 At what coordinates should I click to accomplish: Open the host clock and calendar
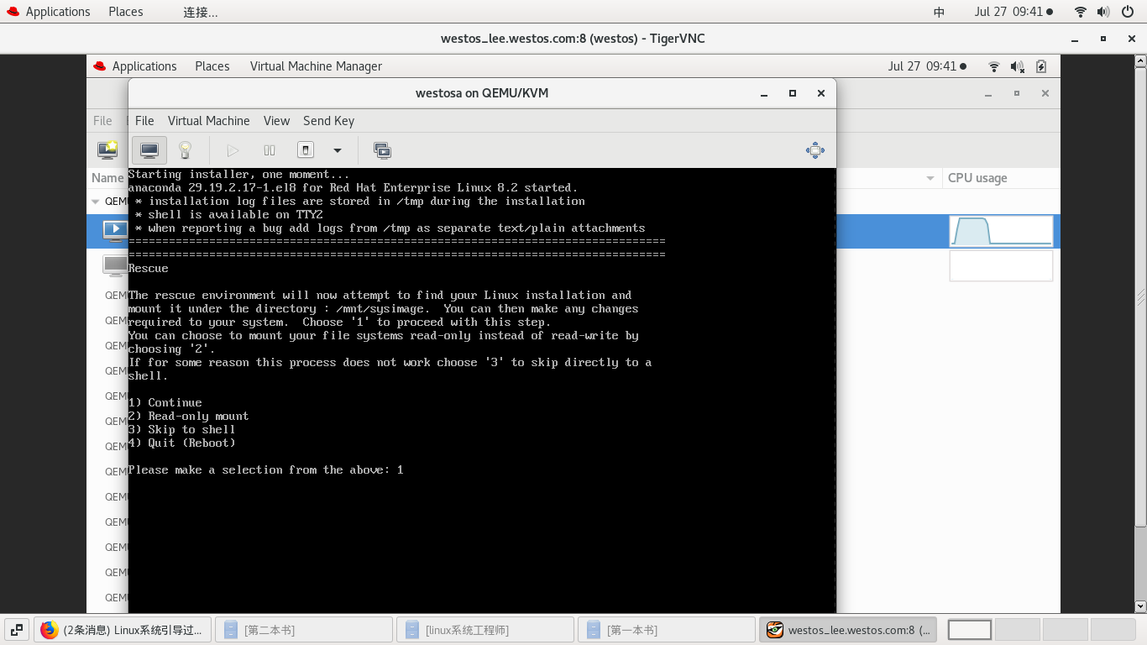[x=1013, y=12]
